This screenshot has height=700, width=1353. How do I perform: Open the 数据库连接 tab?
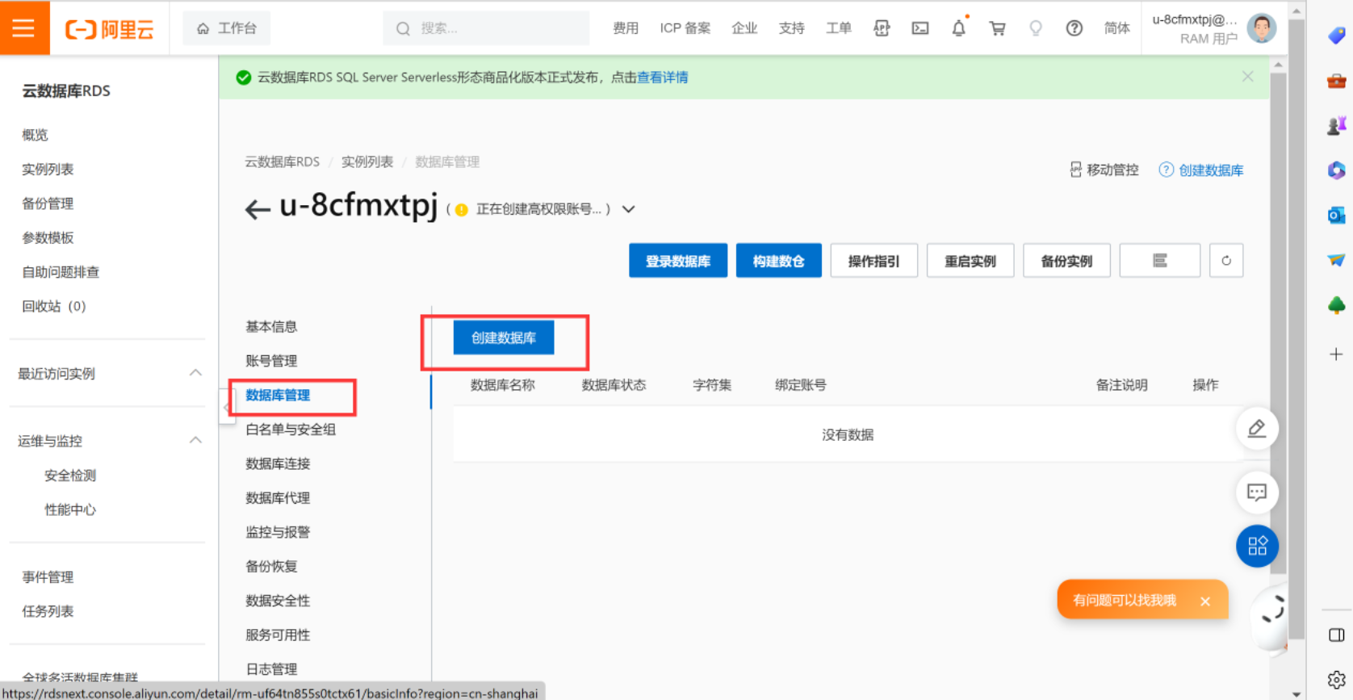(278, 463)
